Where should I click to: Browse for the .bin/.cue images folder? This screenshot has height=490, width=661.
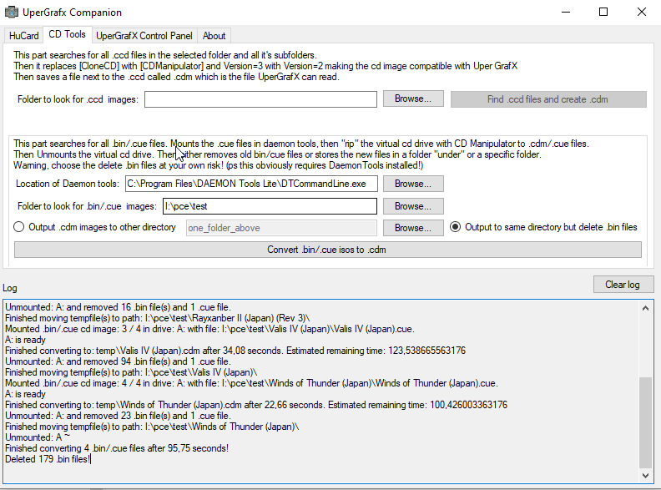413,206
